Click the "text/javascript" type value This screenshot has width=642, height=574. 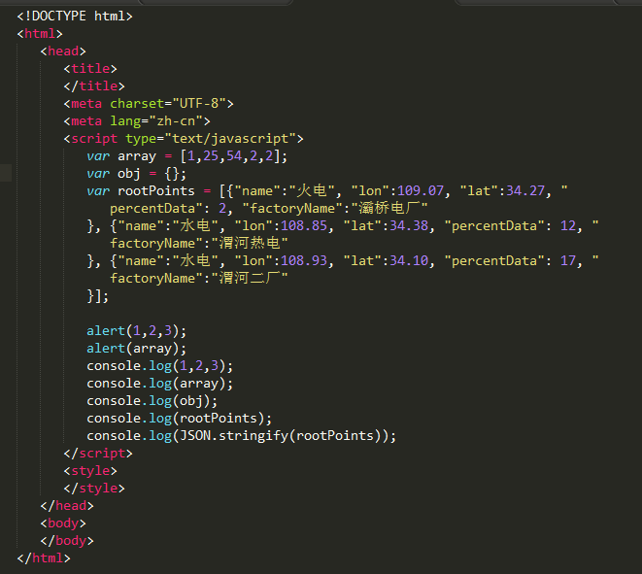(x=230, y=138)
